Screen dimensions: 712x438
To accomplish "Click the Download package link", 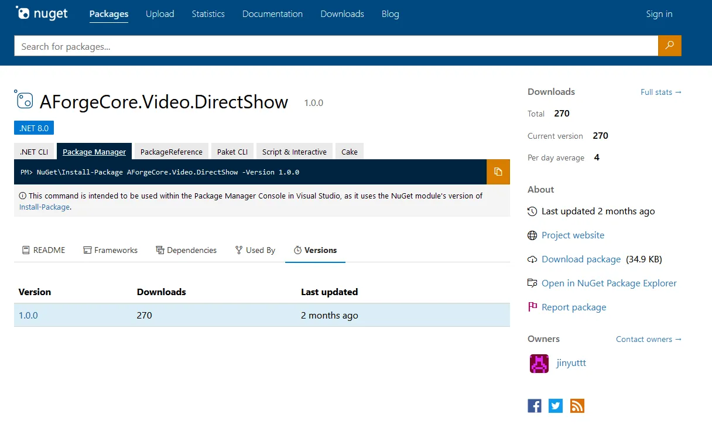I will [x=581, y=259].
